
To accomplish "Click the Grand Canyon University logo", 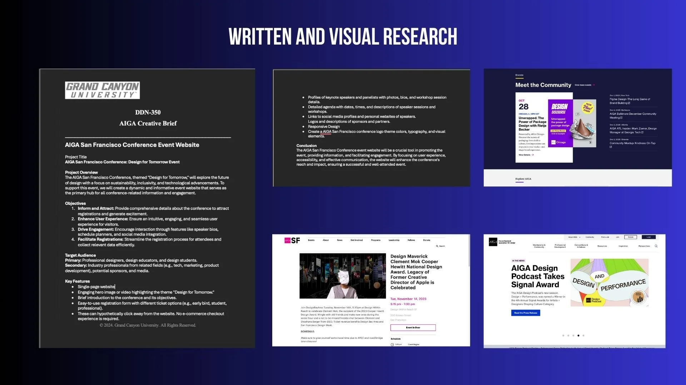I will tap(102, 90).
